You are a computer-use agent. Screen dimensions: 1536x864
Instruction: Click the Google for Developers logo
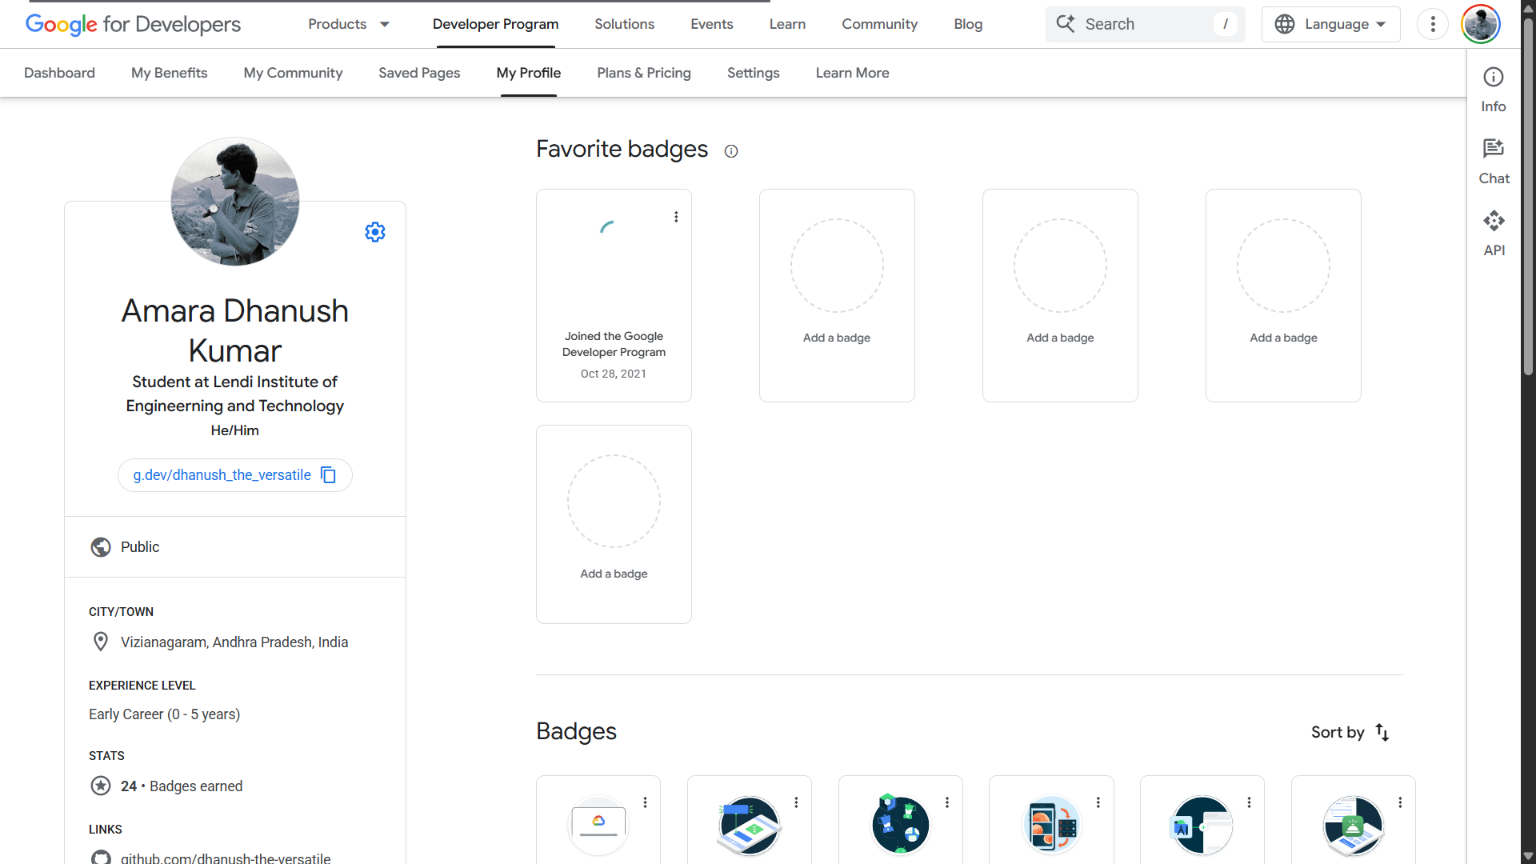tap(133, 24)
